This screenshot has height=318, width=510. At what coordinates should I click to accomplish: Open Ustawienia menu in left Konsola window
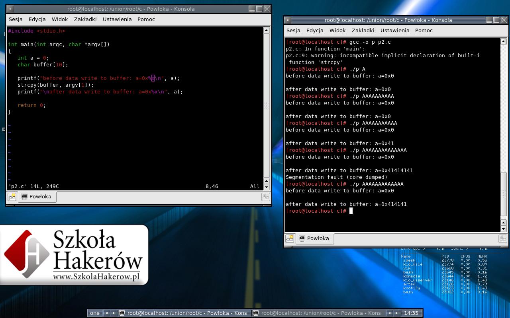tap(117, 19)
